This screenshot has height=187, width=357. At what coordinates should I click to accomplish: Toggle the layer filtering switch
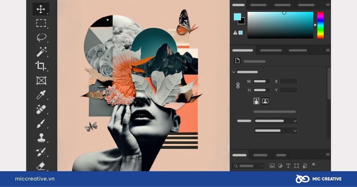tap(313, 165)
